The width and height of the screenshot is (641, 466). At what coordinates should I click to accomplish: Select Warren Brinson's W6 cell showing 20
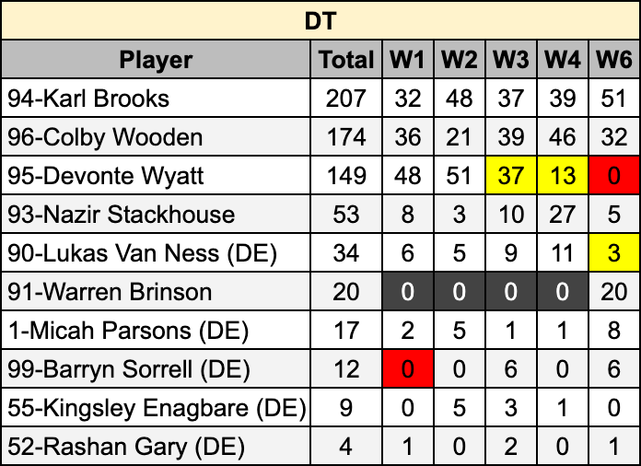[613, 292]
